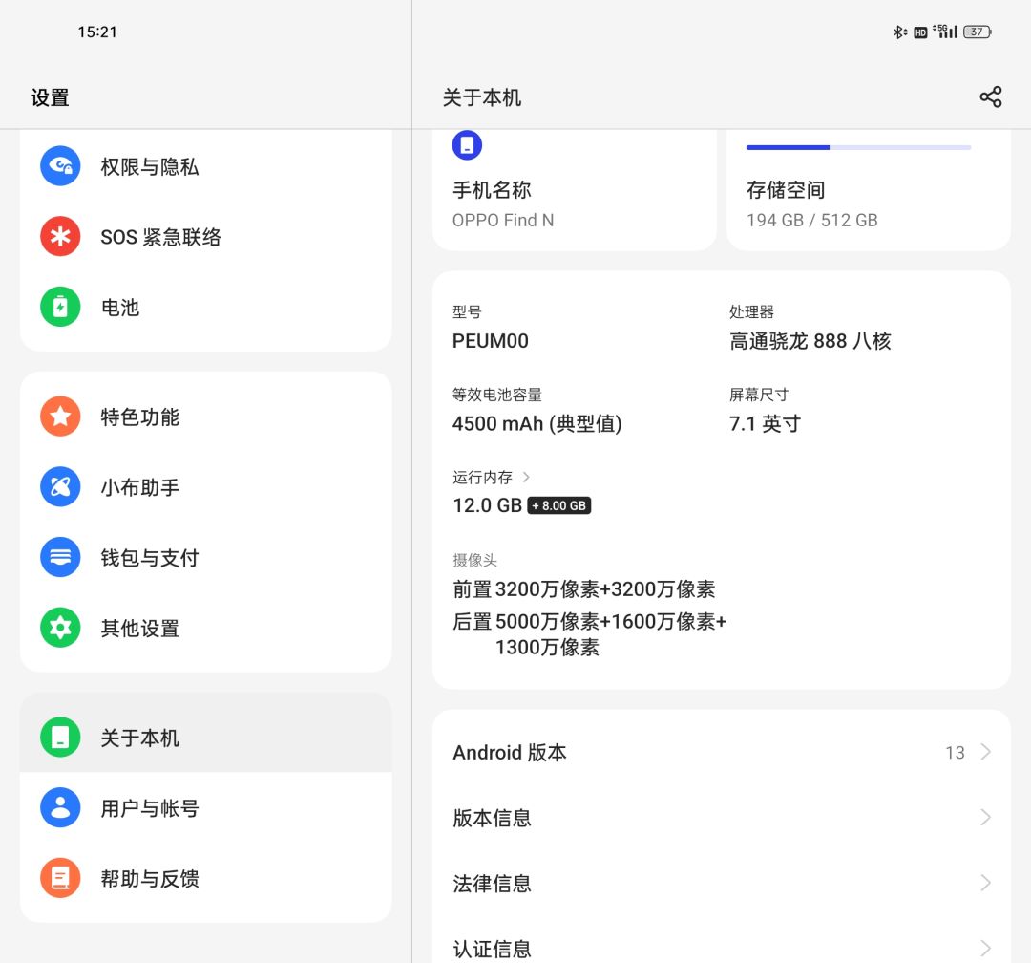Image resolution: width=1031 pixels, height=963 pixels.
Task: Tap the blue phone icon above 手机名称
Action: tap(467, 145)
